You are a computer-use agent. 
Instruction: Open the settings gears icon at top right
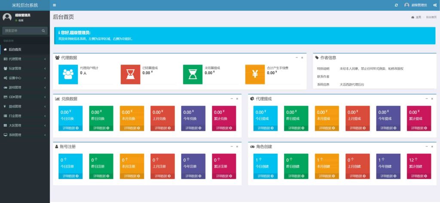click(435, 5)
